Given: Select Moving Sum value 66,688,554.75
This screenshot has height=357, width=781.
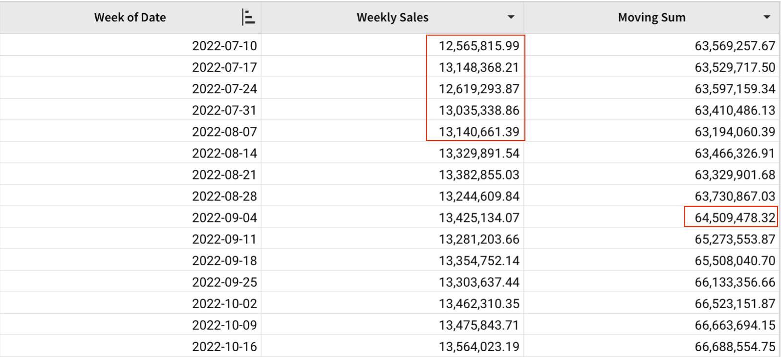Looking at the screenshot, I should (735, 346).
